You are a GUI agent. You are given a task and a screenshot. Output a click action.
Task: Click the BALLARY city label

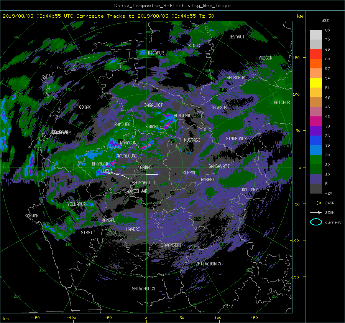pos(250,190)
